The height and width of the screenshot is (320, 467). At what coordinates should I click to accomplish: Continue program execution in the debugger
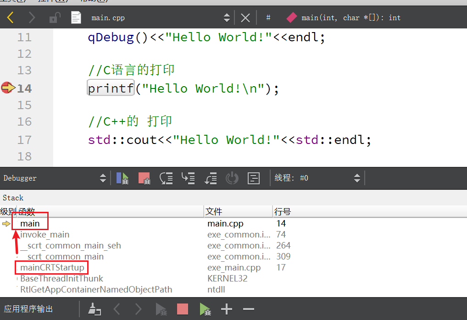point(122,178)
